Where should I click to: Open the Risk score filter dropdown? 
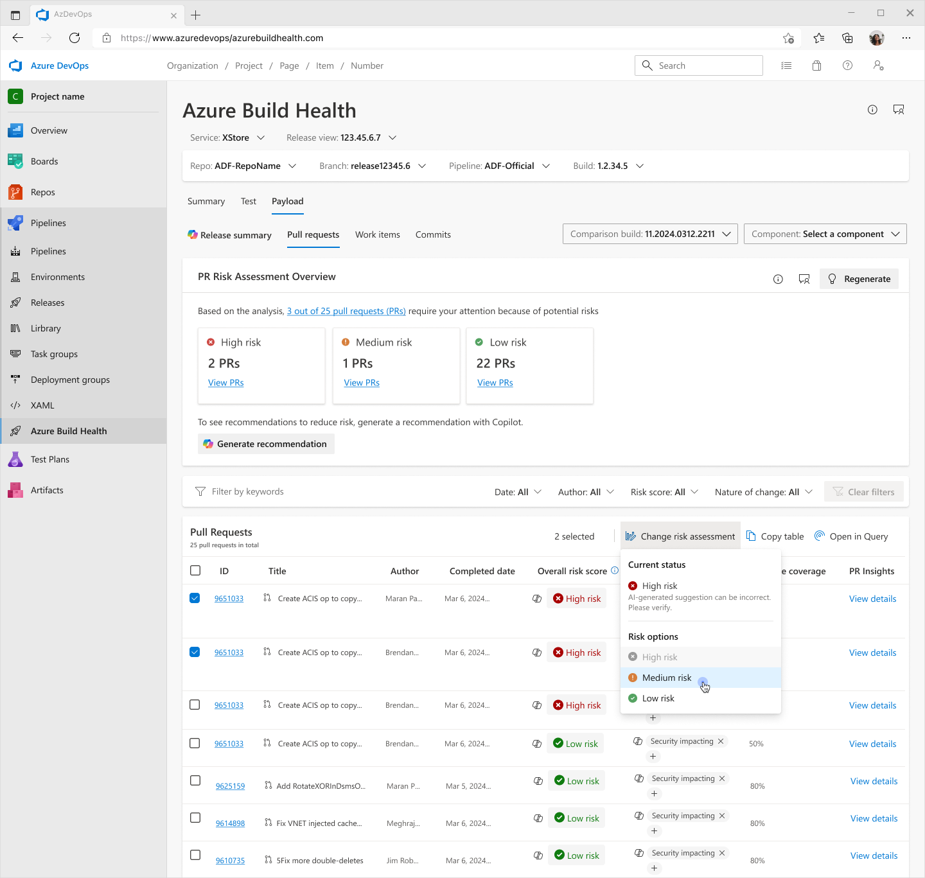pos(664,492)
